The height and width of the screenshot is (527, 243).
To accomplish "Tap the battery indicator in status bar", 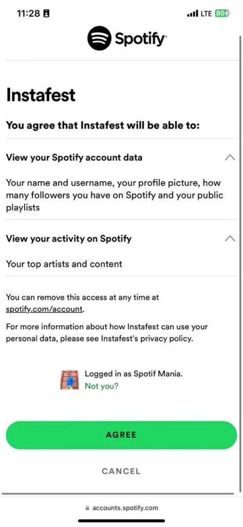I will pos(222,13).
